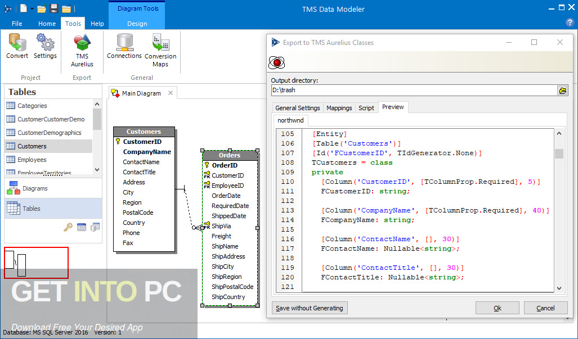Select the Diagrams navigation section
578x339 pixels.
(x=53, y=188)
